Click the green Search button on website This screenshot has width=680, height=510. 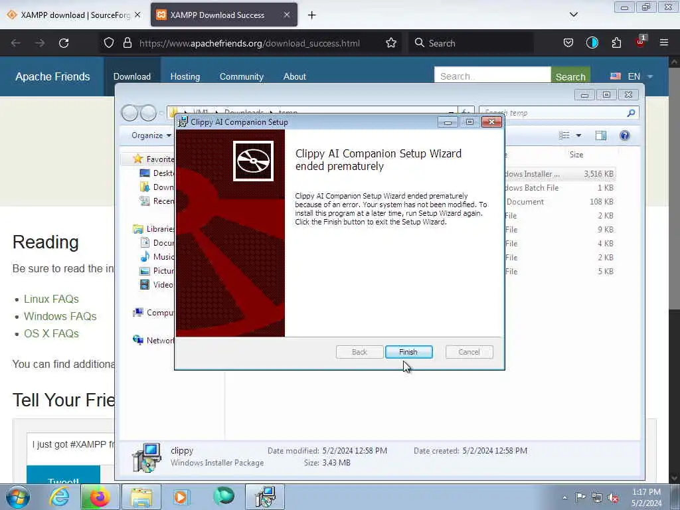pyautogui.click(x=570, y=76)
